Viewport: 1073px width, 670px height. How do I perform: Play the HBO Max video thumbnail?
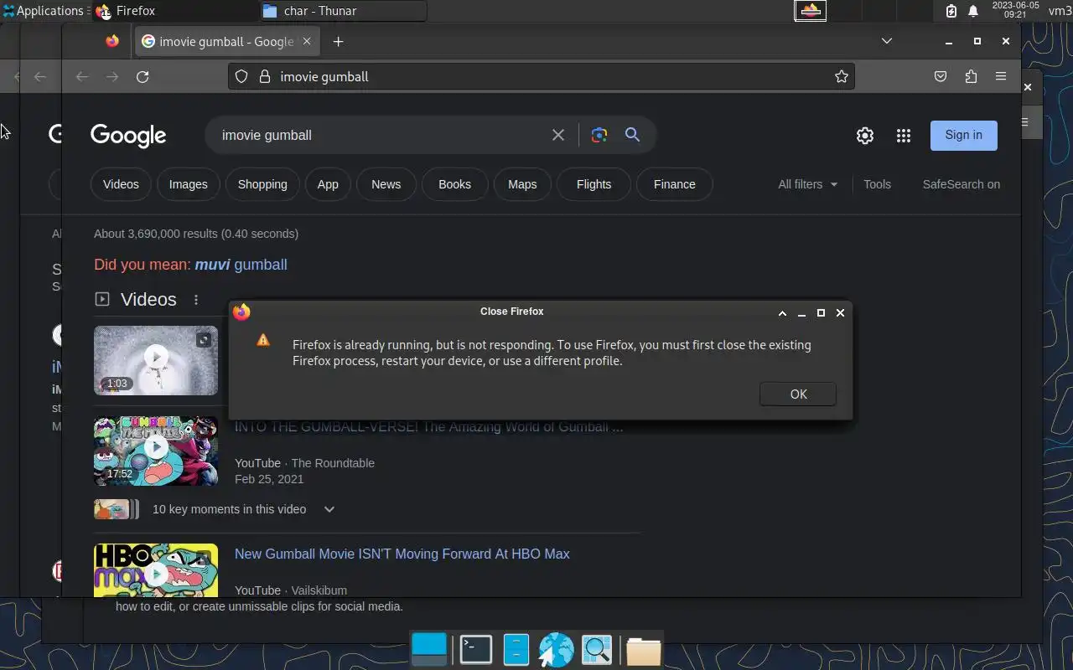[x=156, y=570]
